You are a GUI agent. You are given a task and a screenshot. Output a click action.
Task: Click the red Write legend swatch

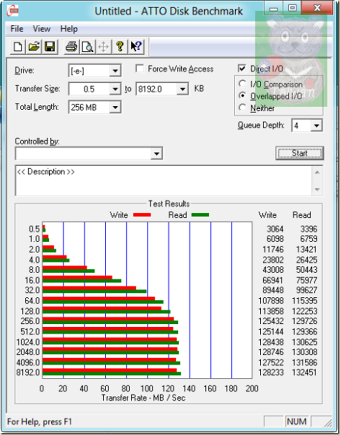(142, 215)
